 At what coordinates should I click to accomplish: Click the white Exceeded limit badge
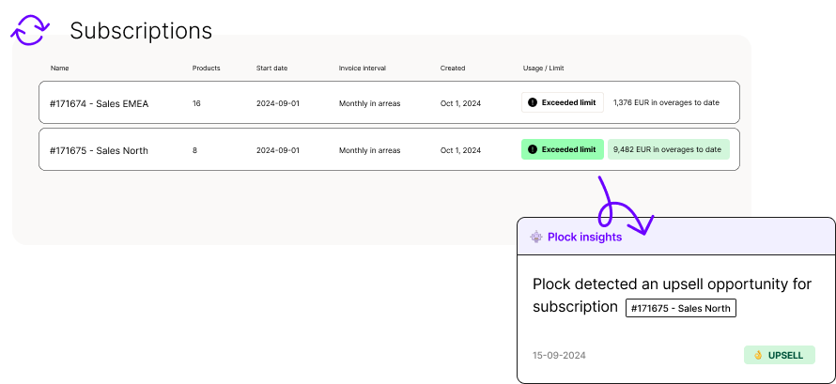coord(563,102)
